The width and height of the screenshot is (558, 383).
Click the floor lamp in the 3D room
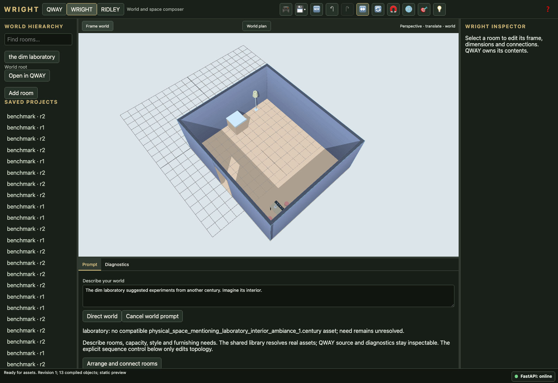pos(256,101)
